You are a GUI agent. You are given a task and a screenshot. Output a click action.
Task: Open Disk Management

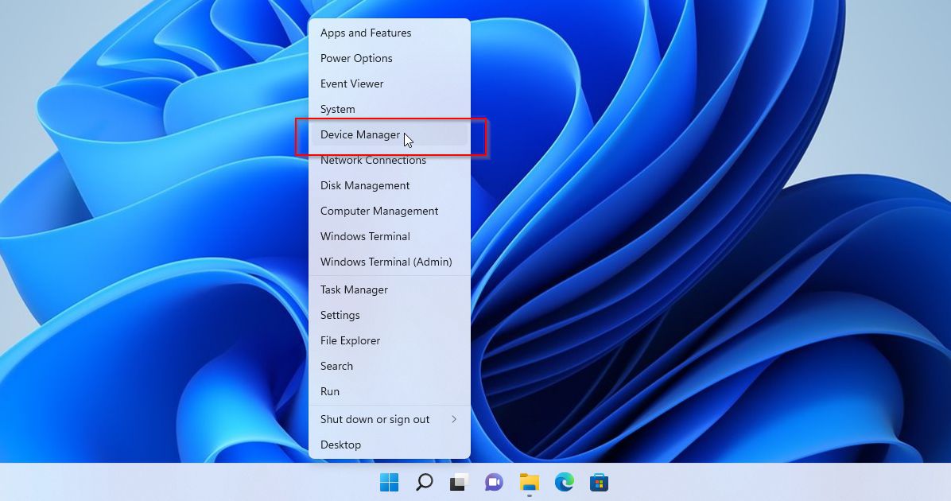[364, 185]
